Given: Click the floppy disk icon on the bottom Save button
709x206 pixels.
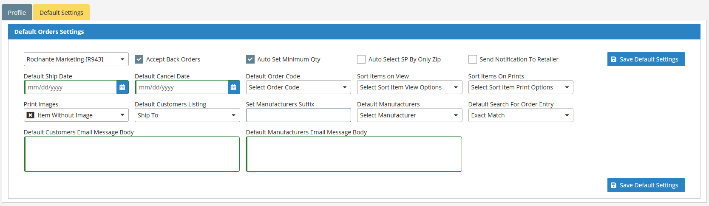Looking at the screenshot, I should tap(613, 185).
